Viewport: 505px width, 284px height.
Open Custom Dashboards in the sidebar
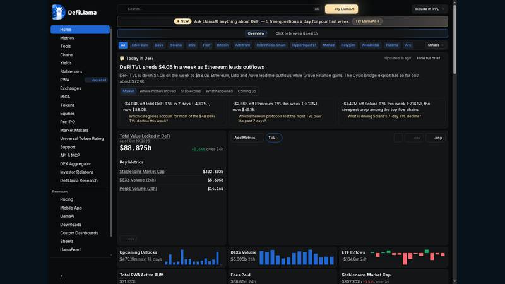point(80,233)
